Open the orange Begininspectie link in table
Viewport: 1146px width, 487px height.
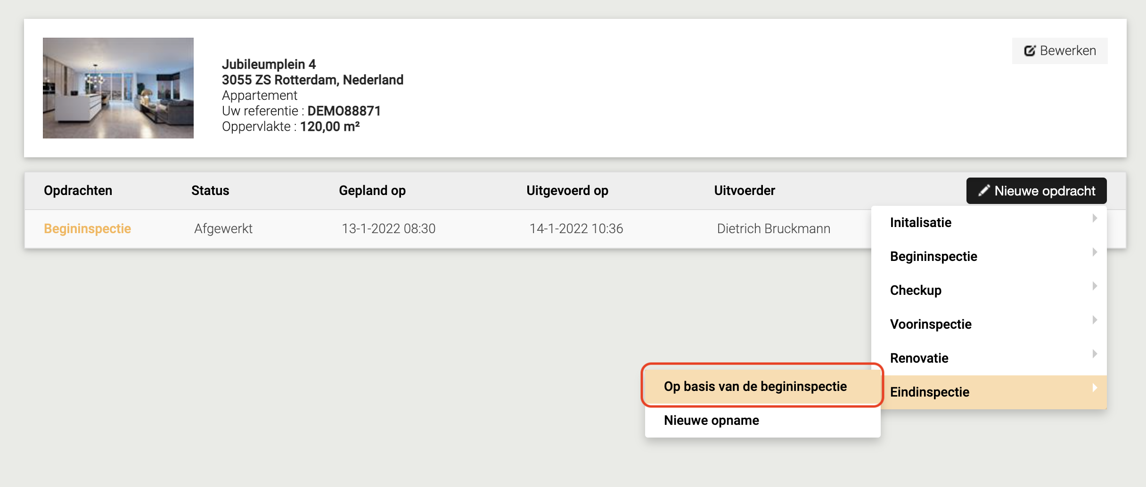(88, 229)
